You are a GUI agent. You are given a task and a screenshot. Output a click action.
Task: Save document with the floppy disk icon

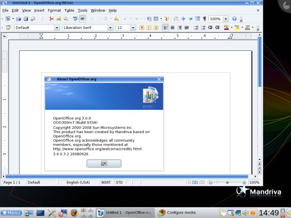(26, 19)
